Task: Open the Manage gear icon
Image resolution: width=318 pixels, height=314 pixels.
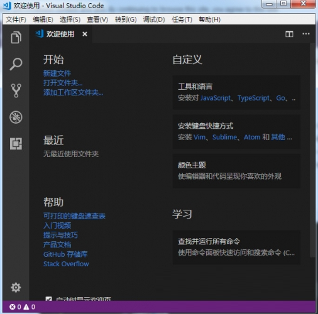Action: click(x=16, y=288)
